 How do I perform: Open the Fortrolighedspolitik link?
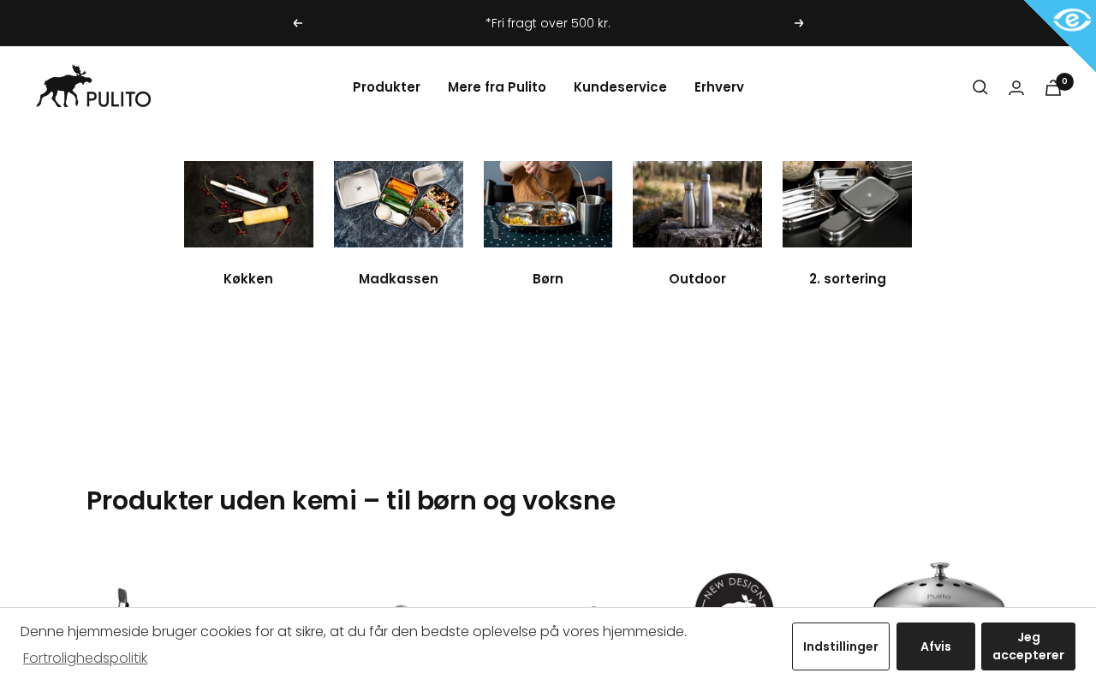tap(85, 658)
